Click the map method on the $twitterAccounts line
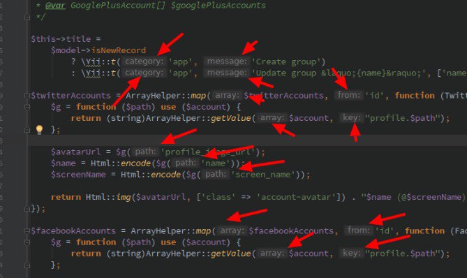The height and width of the screenshot is (278, 467). 198,96
